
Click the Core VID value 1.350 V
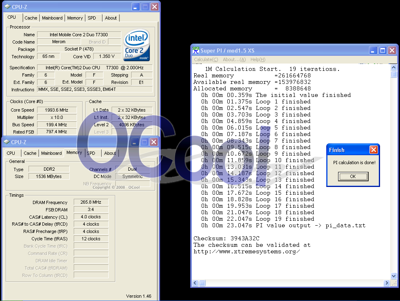point(107,56)
